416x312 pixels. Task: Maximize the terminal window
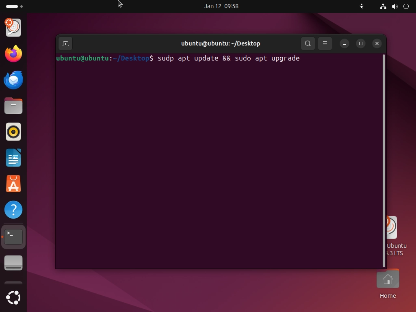[361, 43]
